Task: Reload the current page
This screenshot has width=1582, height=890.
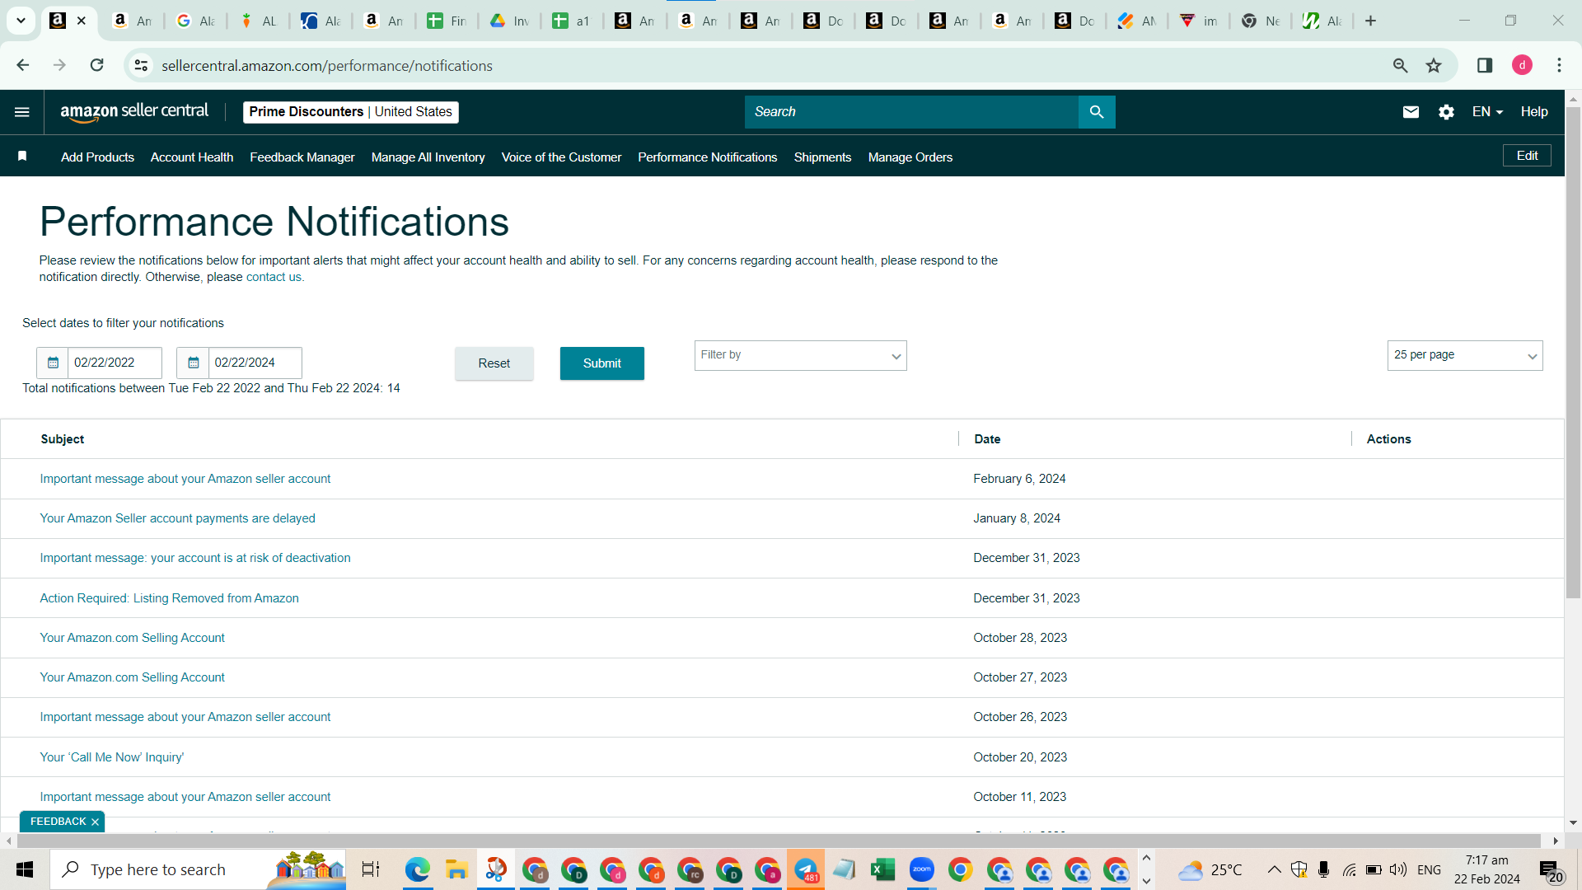Action: click(97, 65)
